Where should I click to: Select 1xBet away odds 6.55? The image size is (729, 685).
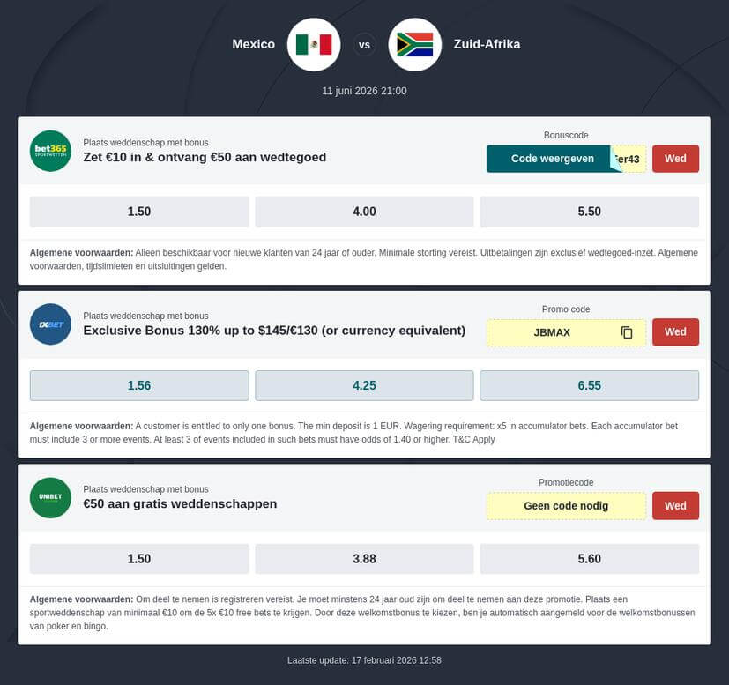point(589,385)
